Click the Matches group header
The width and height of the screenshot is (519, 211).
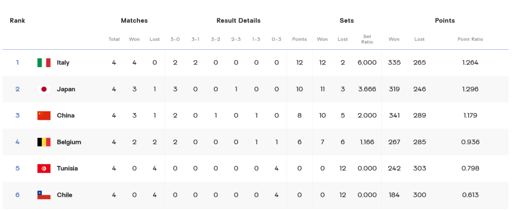click(134, 21)
